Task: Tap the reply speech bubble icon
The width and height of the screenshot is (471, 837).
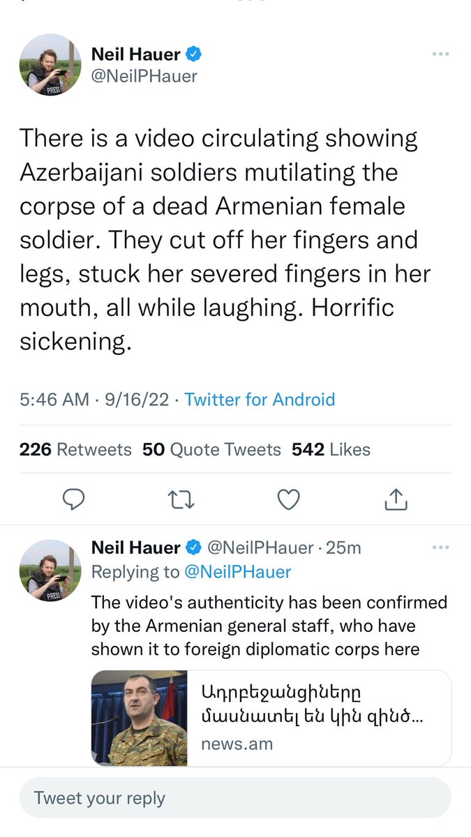Action: (74, 499)
